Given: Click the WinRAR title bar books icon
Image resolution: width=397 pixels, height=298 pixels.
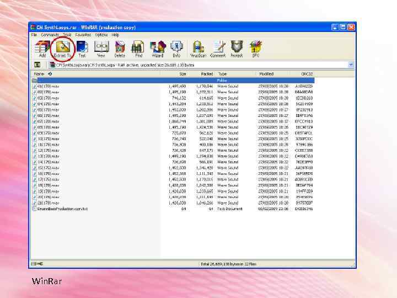Looking at the screenshot, I should click(33, 28).
